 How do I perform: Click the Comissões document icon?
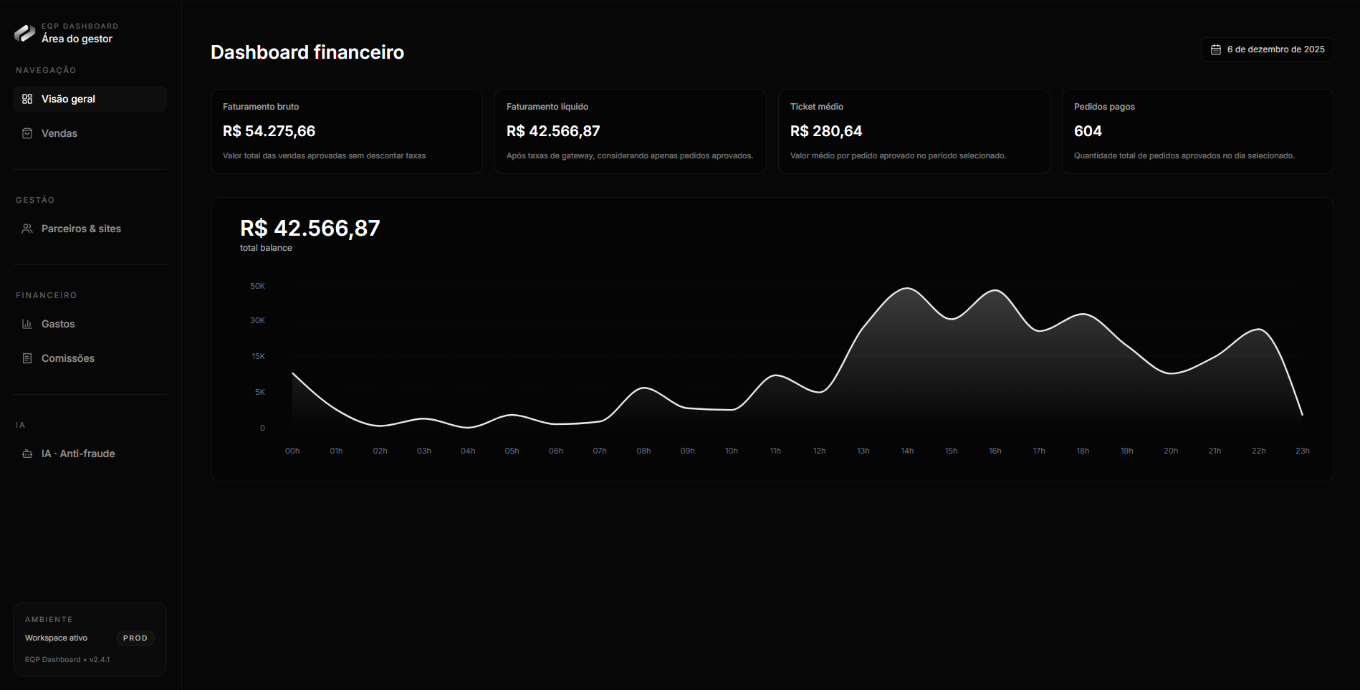27,358
